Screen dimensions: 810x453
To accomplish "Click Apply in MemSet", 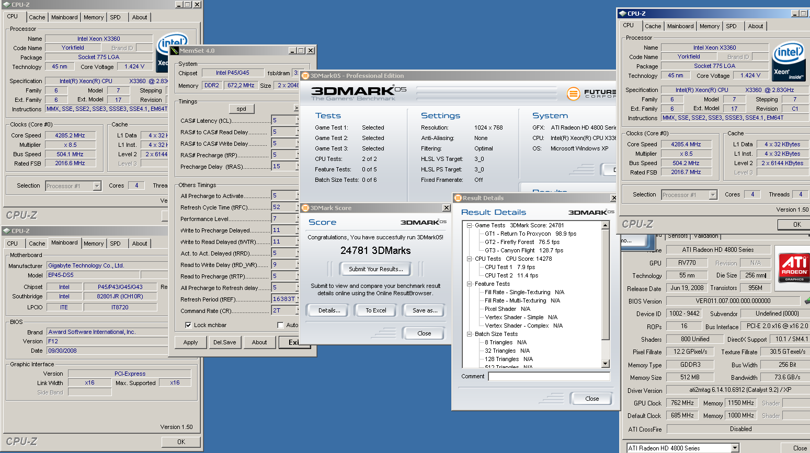I will tap(190, 342).
